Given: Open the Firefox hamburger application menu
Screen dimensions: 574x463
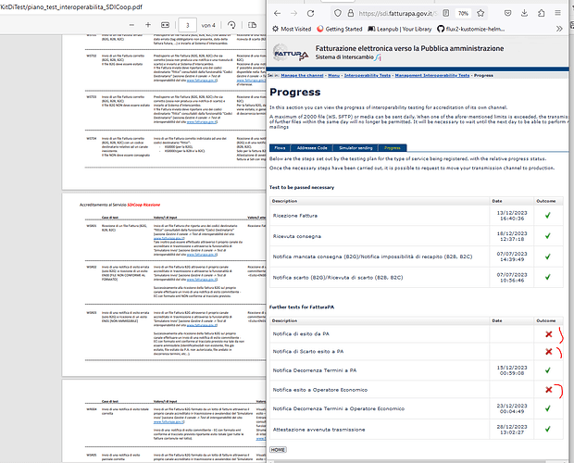Looking at the screenshot, I should tap(557, 13).
